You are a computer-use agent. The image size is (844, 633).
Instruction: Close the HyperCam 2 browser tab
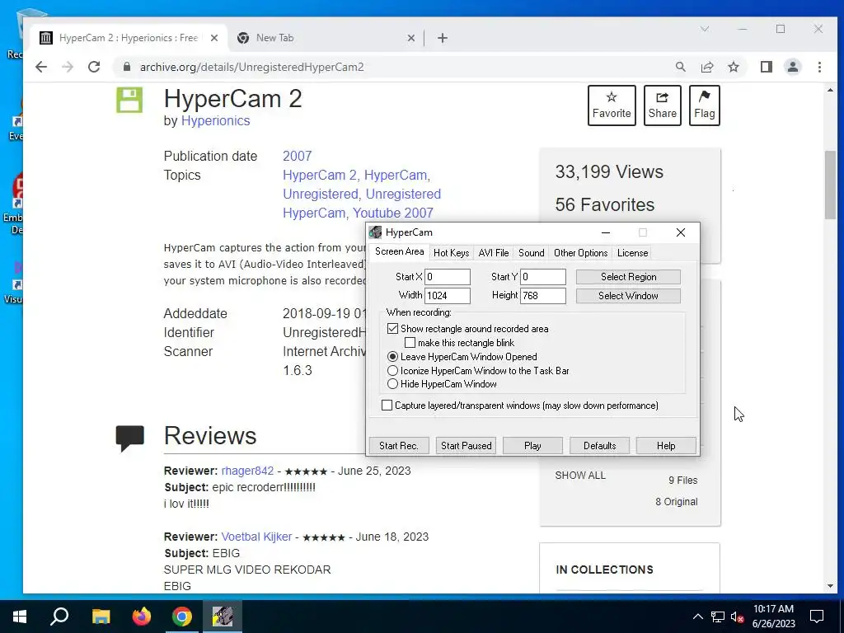[x=214, y=38]
